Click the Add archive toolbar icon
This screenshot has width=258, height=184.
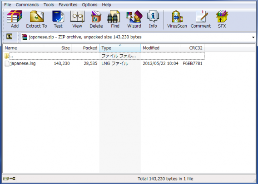point(15,19)
